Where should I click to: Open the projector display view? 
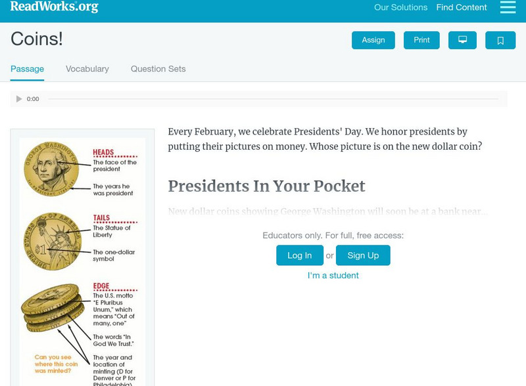coord(462,40)
